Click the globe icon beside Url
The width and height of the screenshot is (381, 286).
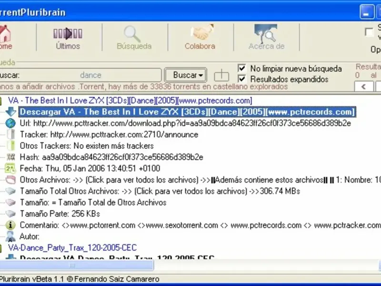click(10, 123)
